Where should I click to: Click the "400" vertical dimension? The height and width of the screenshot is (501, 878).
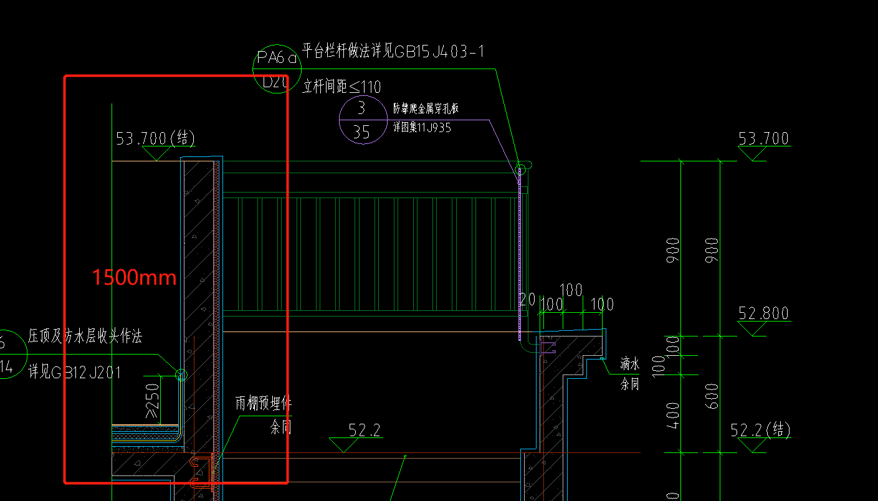coord(672,416)
